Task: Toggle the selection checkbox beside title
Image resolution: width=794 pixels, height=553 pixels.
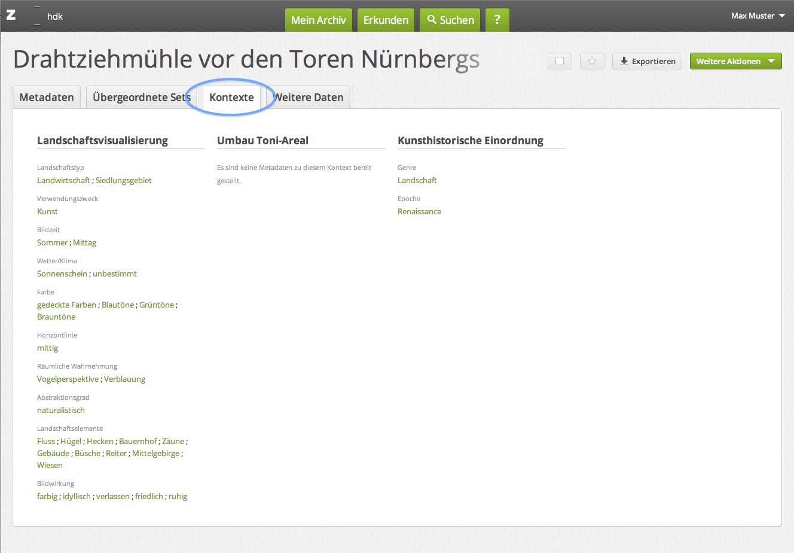Action: click(x=560, y=61)
